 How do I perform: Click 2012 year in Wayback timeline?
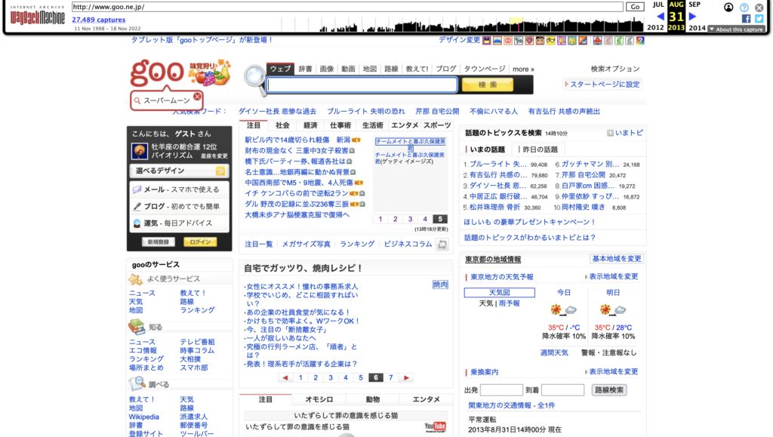tap(655, 28)
